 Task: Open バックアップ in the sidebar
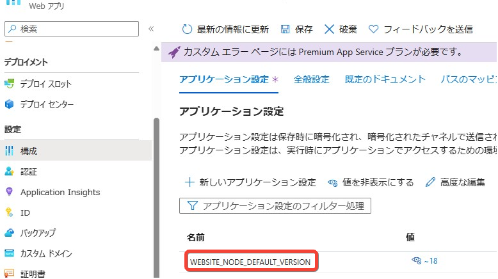coord(38,233)
